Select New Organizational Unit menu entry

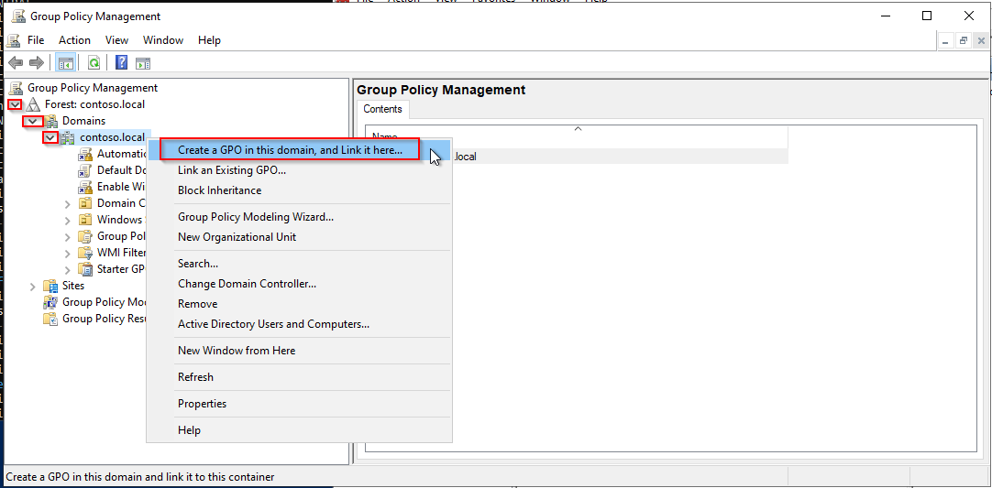click(x=237, y=237)
